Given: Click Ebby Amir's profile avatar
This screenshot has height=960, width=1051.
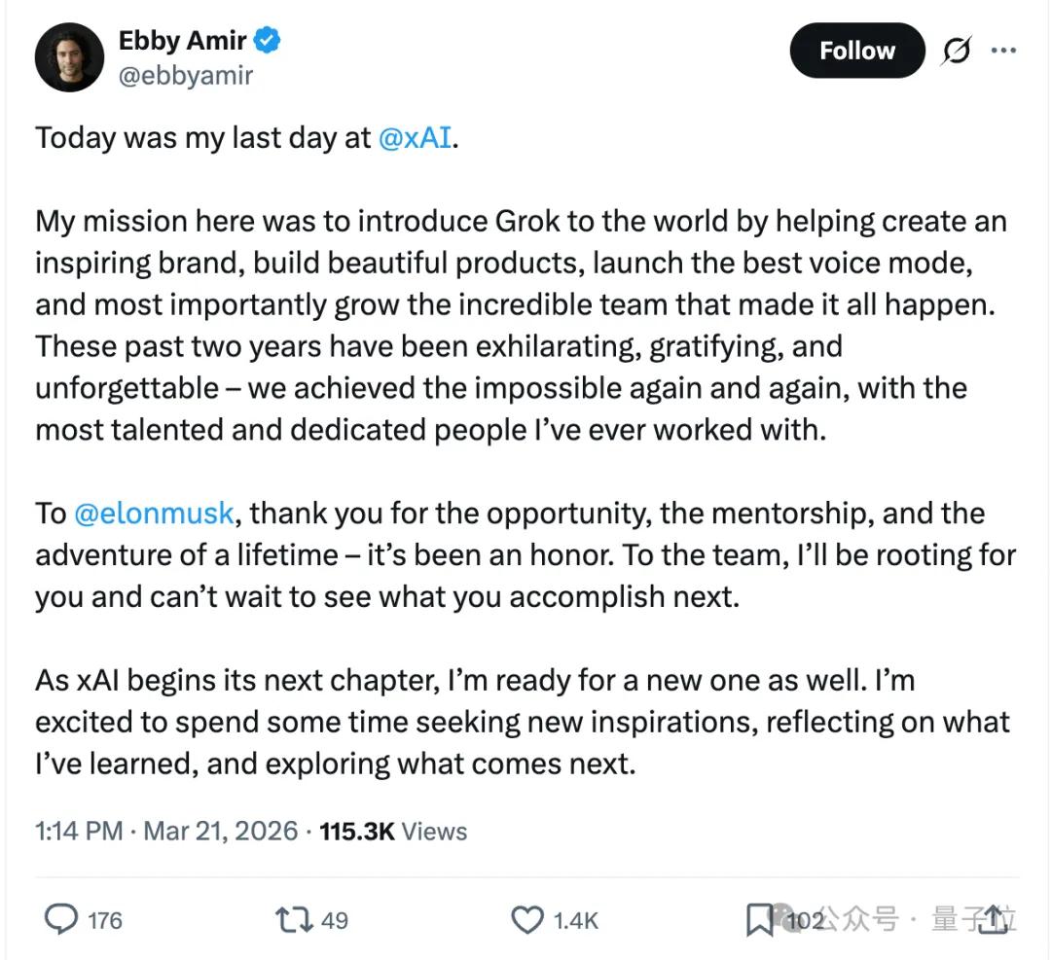Looking at the screenshot, I should pyautogui.click(x=69, y=57).
